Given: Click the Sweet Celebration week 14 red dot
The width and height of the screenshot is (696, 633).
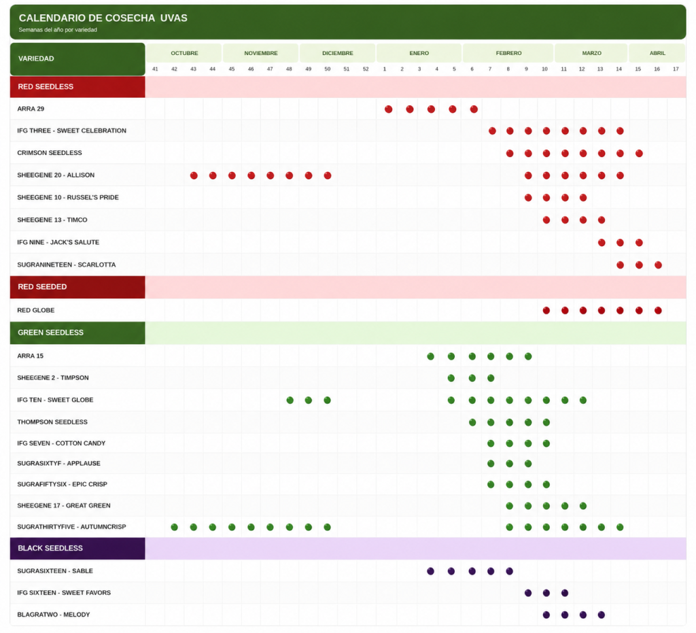Looking at the screenshot, I should pyautogui.click(x=620, y=131).
